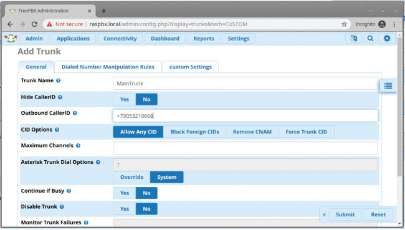
Task: Reload the page
Action: [x=34, y=24]
